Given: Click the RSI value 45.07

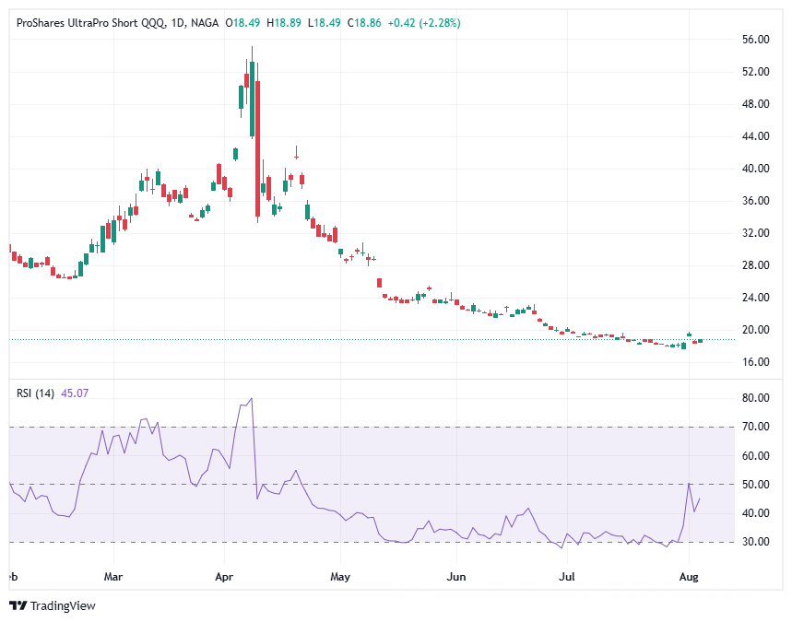Looking at the screenshot, I should pos(74,393).
